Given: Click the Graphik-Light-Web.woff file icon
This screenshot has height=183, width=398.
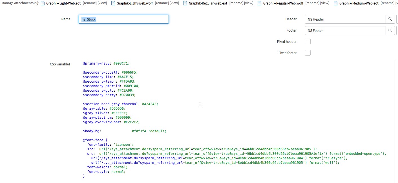Looking at the screenshot, I should coord(113,3).
